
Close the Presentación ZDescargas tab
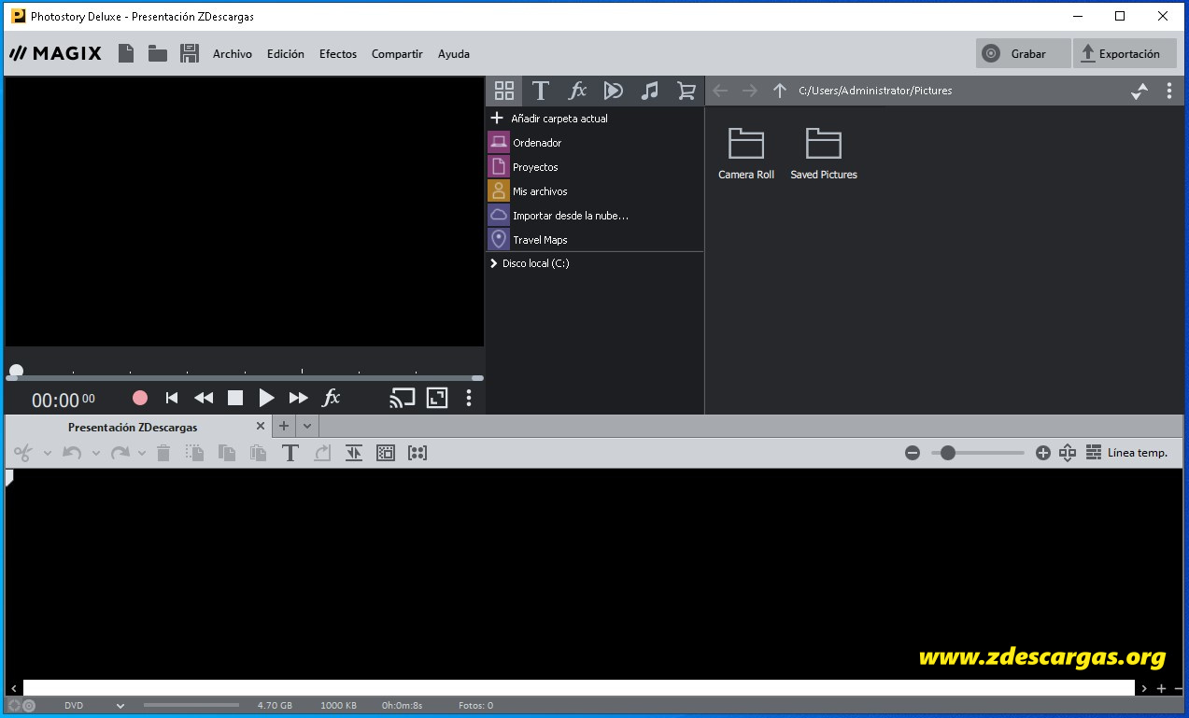point(262,426)
